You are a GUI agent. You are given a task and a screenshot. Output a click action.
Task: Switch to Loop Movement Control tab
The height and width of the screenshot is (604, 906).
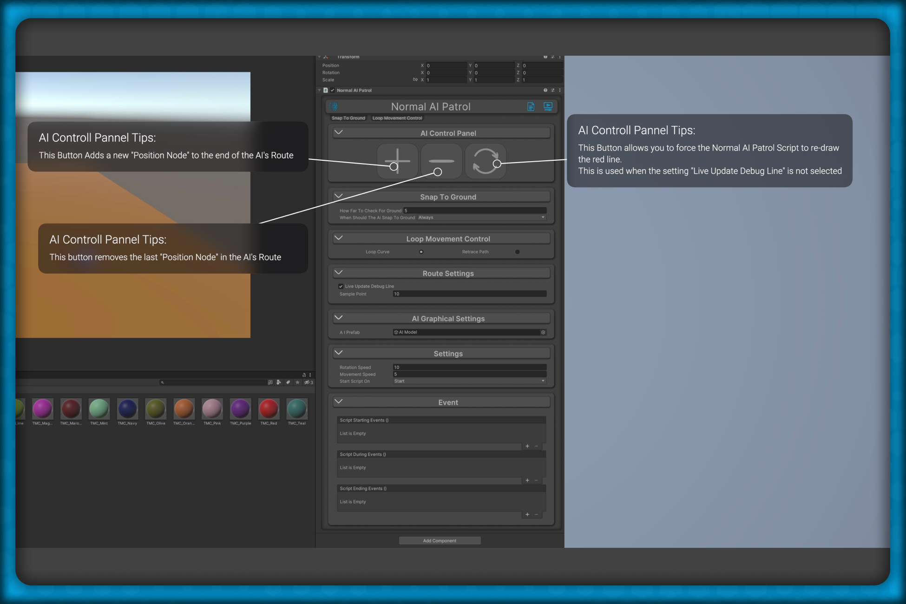[x=397, y=118]
